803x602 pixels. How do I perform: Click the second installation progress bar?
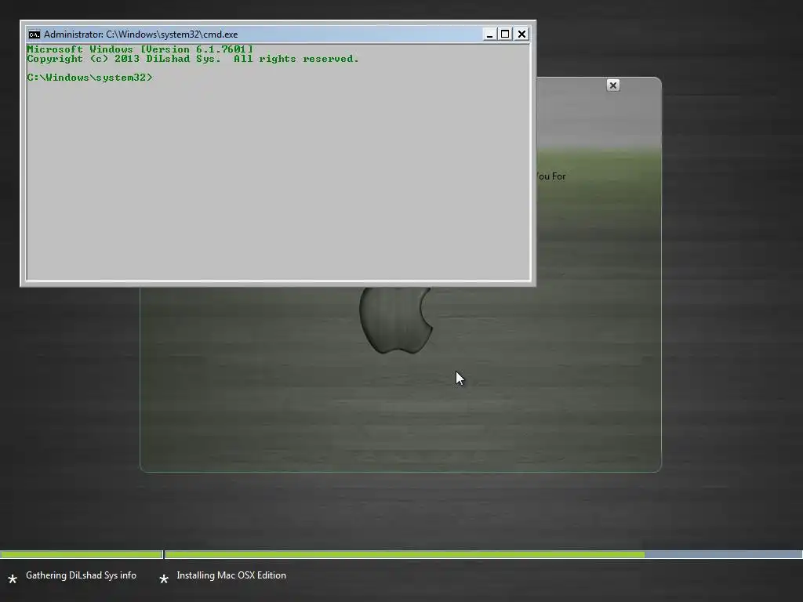click(484, 554)
